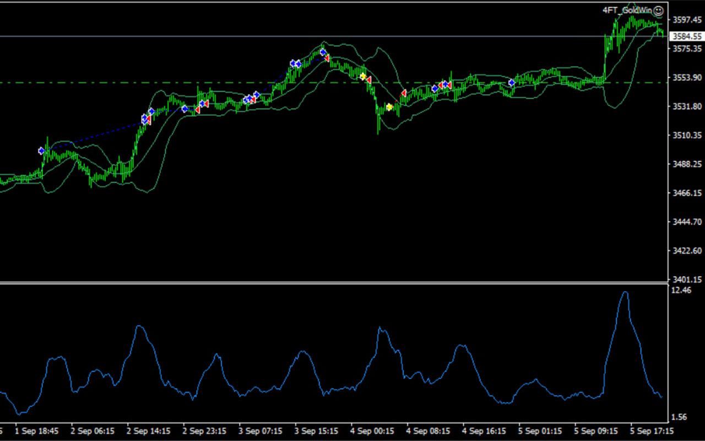Click the smiley icon beside 4FT_GoldWin
Viewport: 705px width, 441px height.
[659, 10]
